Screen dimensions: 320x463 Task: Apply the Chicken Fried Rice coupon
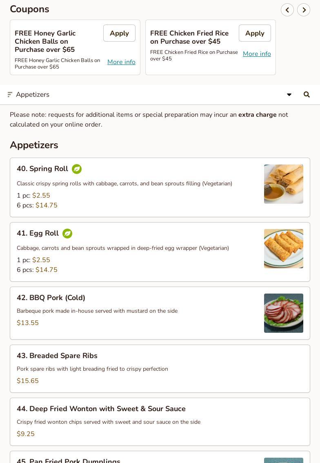pyautogui.click(x=255, y=33)
